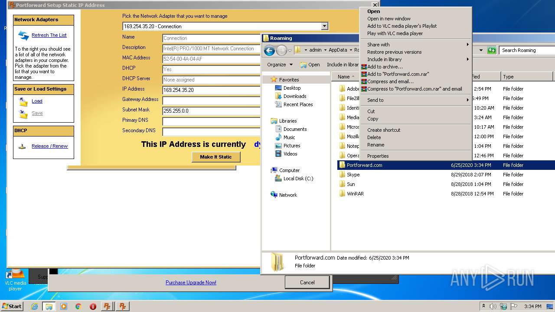The width and height of the screenshot is (555, 312).
Task: Choose Play with VLC media player
Action: 416,33
